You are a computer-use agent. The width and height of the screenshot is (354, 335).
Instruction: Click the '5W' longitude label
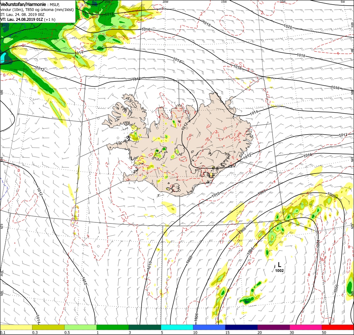click(x=342, y=1)
